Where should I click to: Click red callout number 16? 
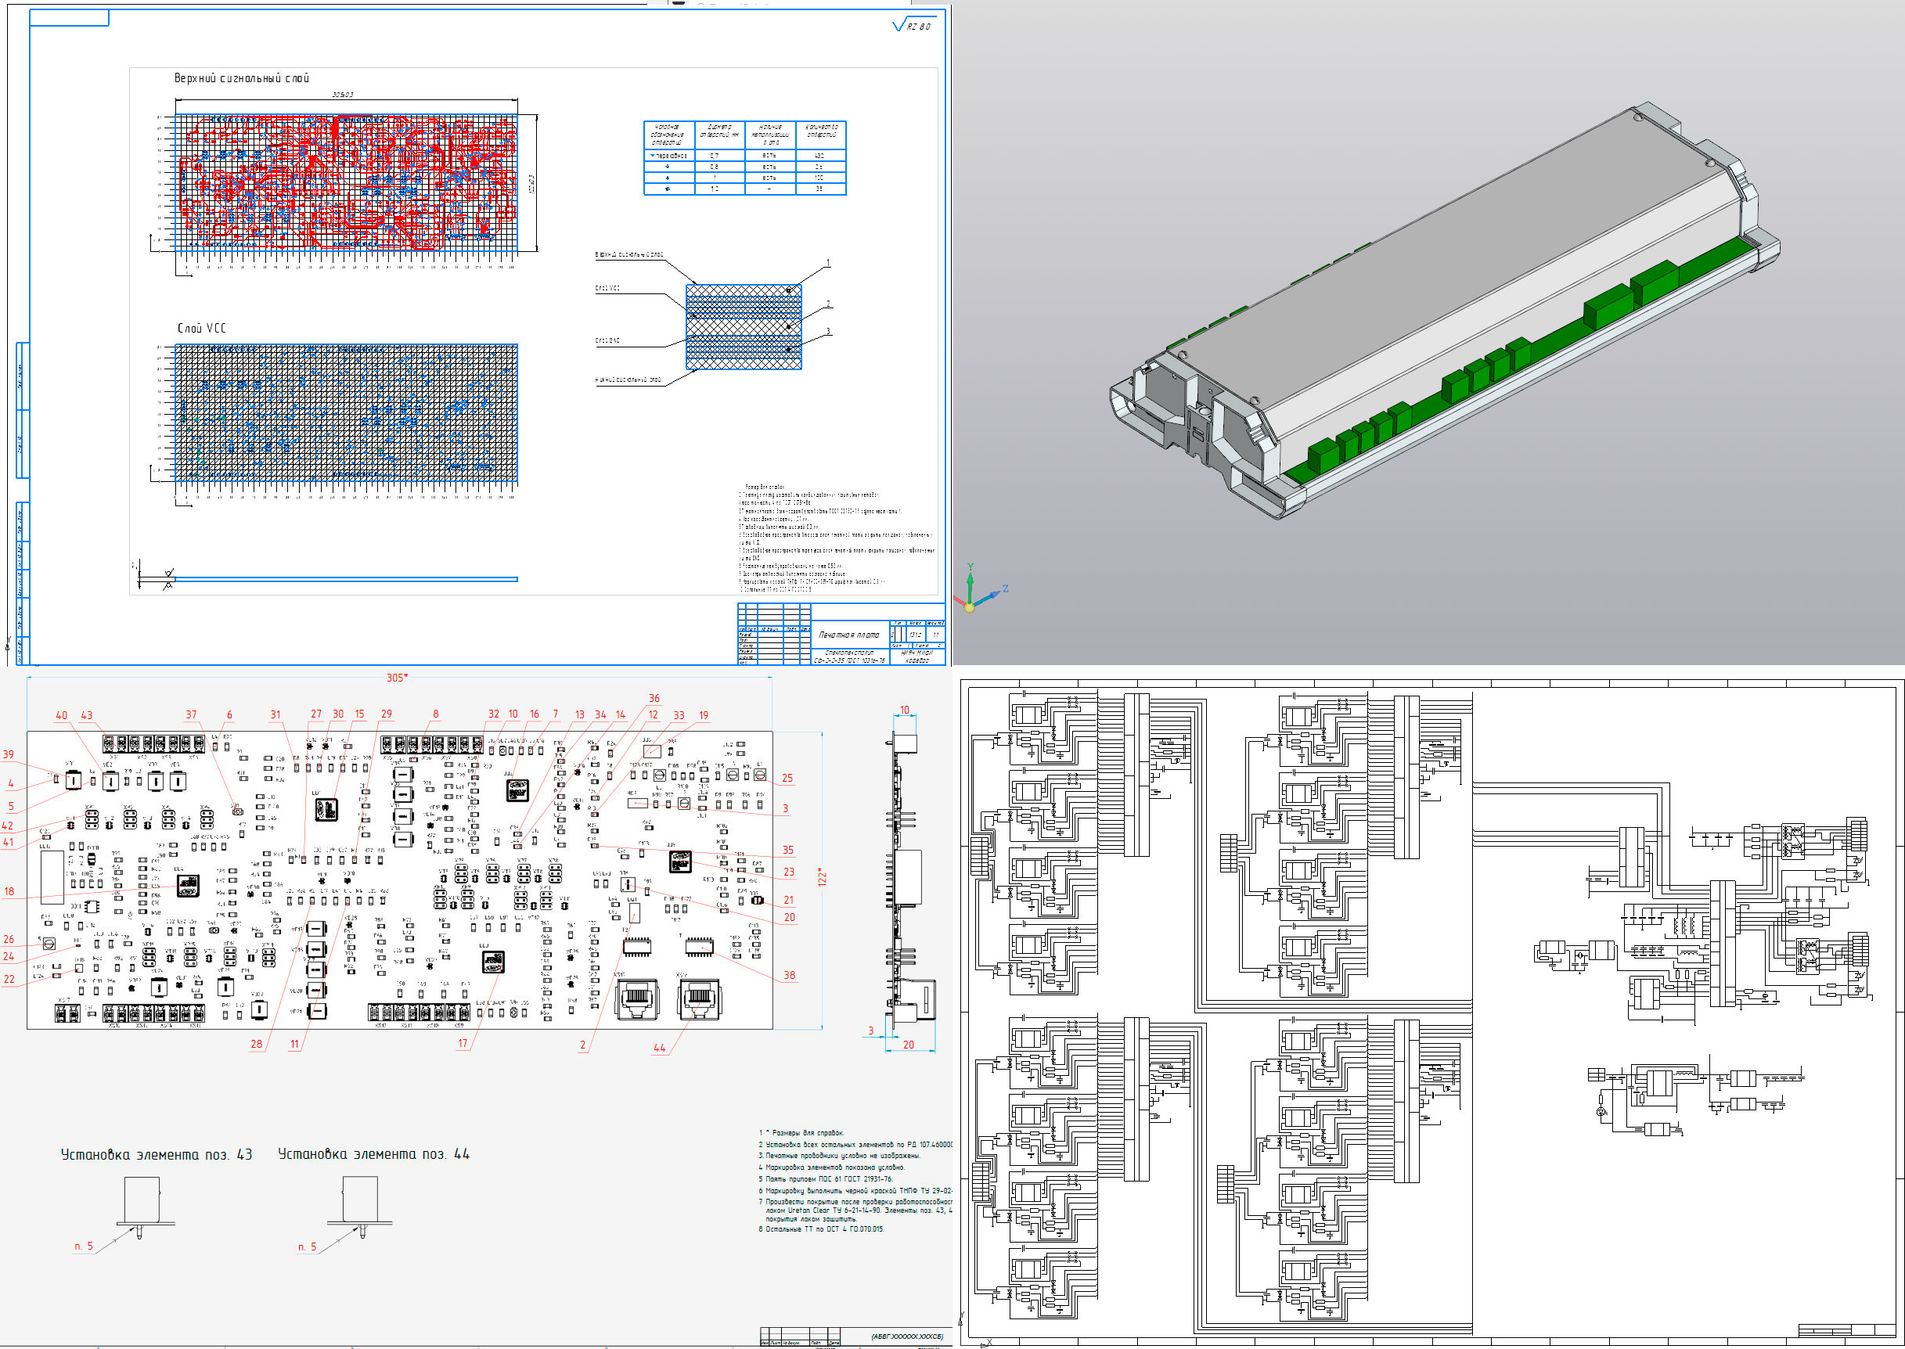(x=535, y=714)
